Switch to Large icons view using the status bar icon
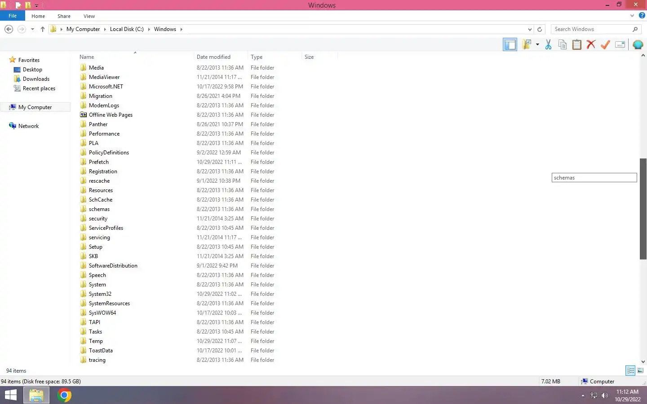This screenshot has height=404, width=647. [641, 370]
